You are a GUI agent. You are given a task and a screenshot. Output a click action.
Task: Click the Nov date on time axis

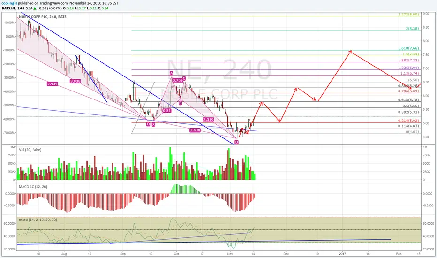230,254
